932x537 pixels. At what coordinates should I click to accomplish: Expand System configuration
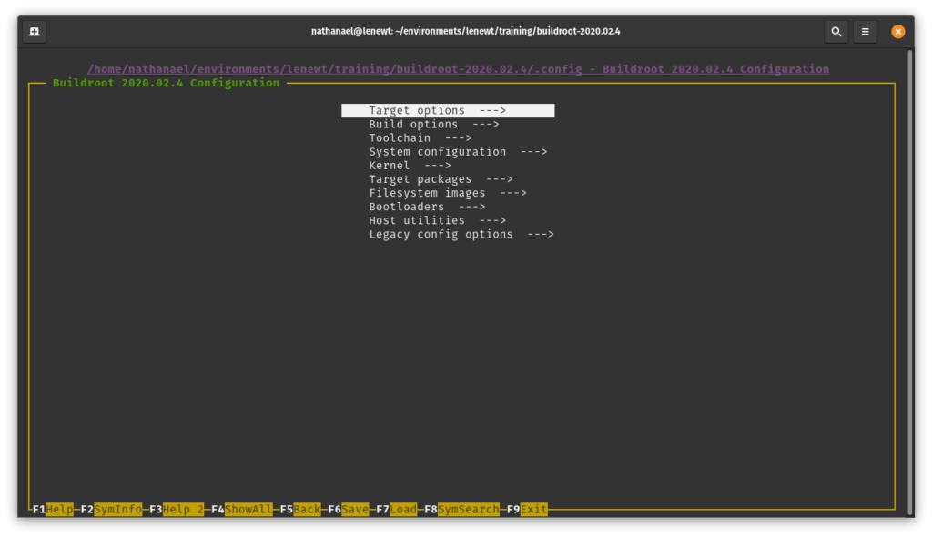click(437, 151)
